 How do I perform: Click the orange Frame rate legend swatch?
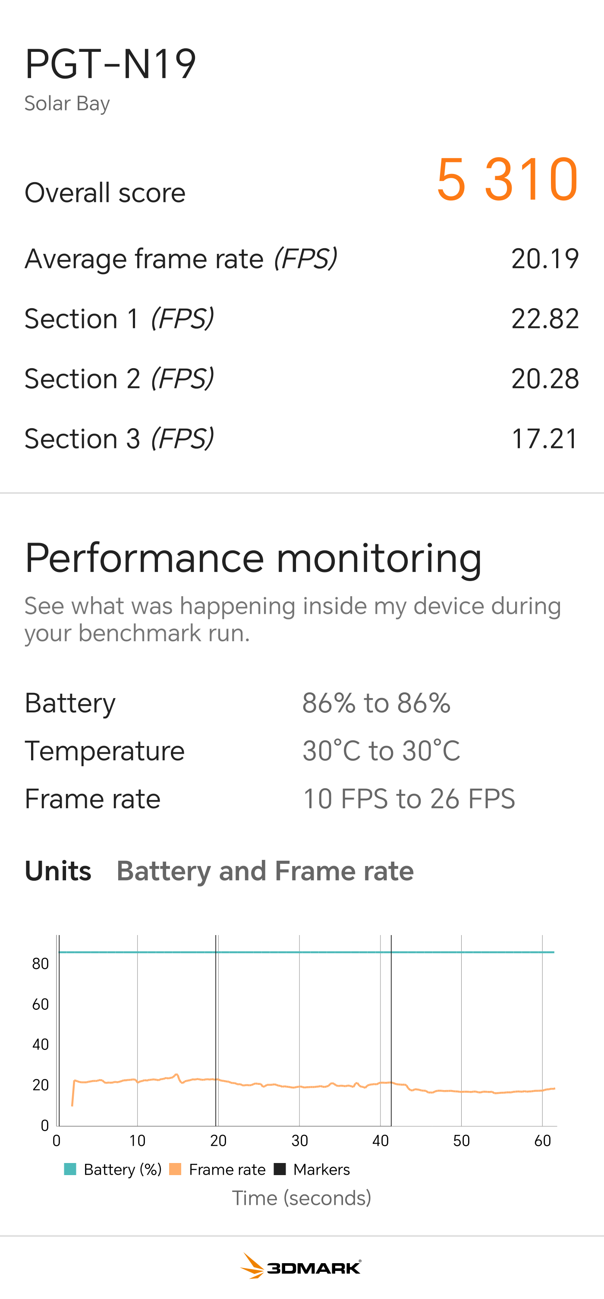point(175,1169)
